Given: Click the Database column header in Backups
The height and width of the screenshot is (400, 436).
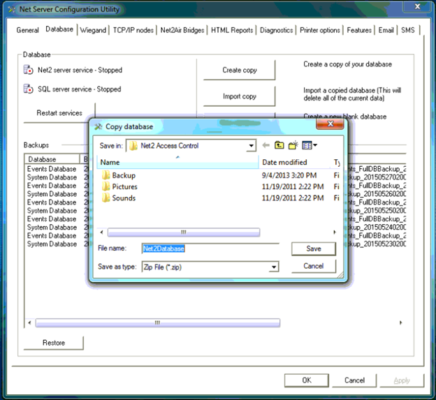Looking at the screenshot, I should click(x=52, y=159).
